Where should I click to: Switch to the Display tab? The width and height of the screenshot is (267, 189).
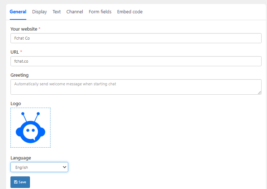point(39,12)
